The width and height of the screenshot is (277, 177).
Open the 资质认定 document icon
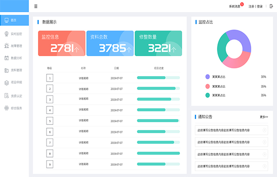pyautogui.click(x=6, y=96)
